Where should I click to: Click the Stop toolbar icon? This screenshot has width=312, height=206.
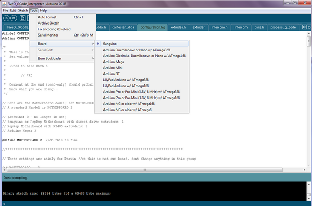pos(14,18)
